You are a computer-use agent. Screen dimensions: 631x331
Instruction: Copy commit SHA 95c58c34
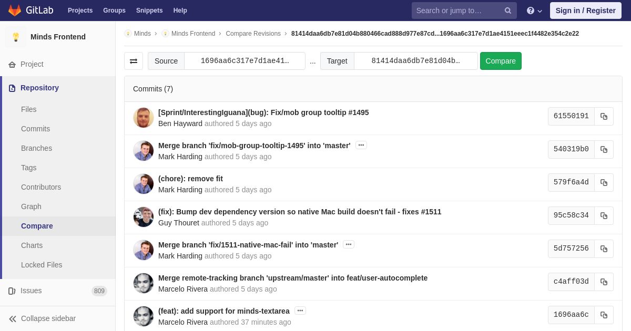pos(604,215)
